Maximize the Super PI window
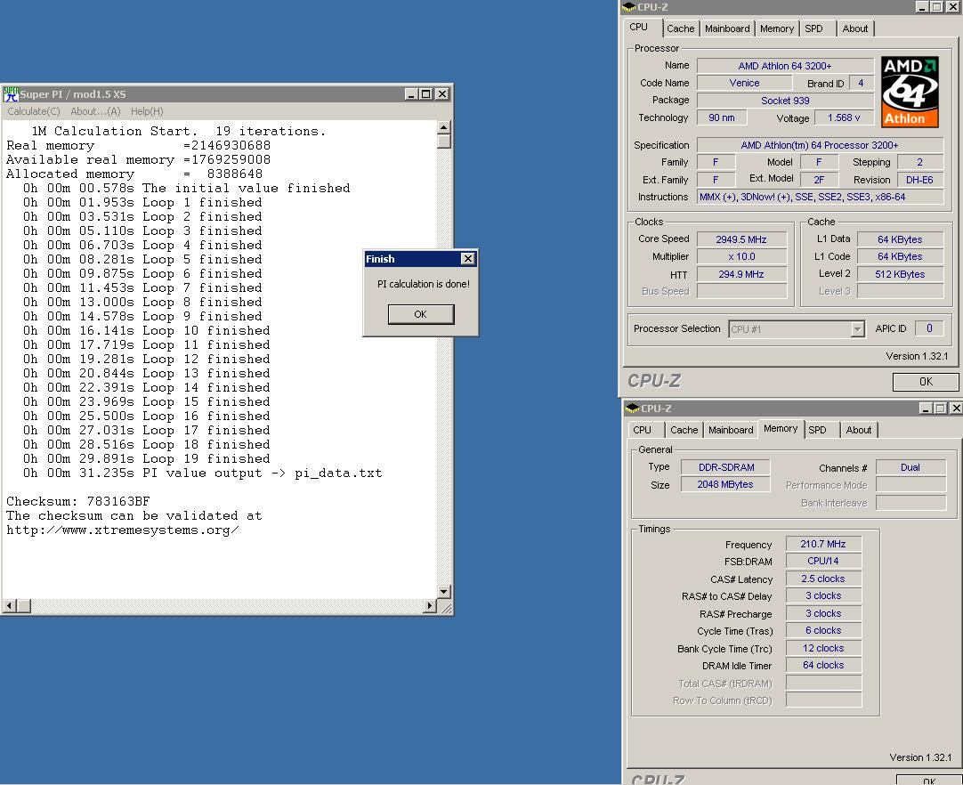 point(426,94)
